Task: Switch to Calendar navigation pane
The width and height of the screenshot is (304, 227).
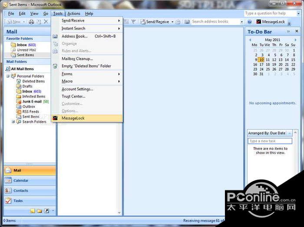Action: pos(30,181)
